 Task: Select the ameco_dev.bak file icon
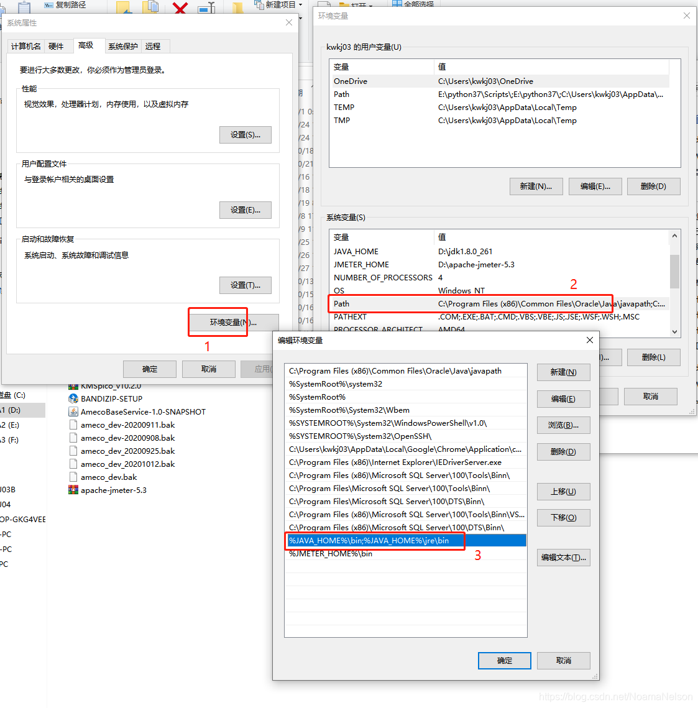coord(73,477)
